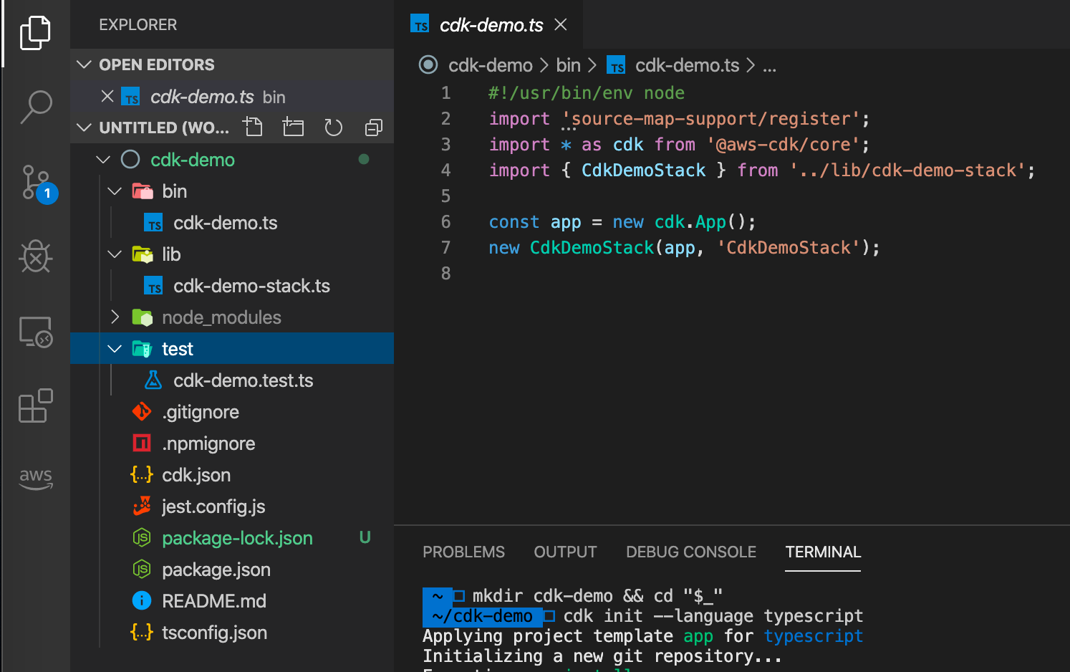Image resolution: width=1070 pixels, height=672 pixels.
Task: Click the '#!/usr/bin/env node' shebang on line 1
Action: pyautogui.click(x=586, y=92)
